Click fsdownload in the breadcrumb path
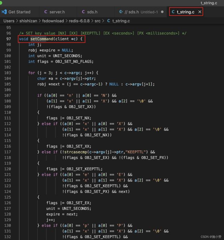Screen dimensions: 224x240 point(53,21)
